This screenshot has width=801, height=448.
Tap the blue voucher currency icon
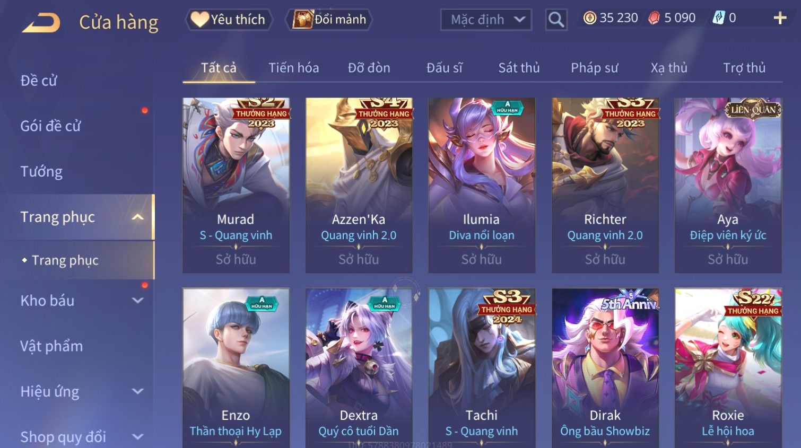(718, 18)
